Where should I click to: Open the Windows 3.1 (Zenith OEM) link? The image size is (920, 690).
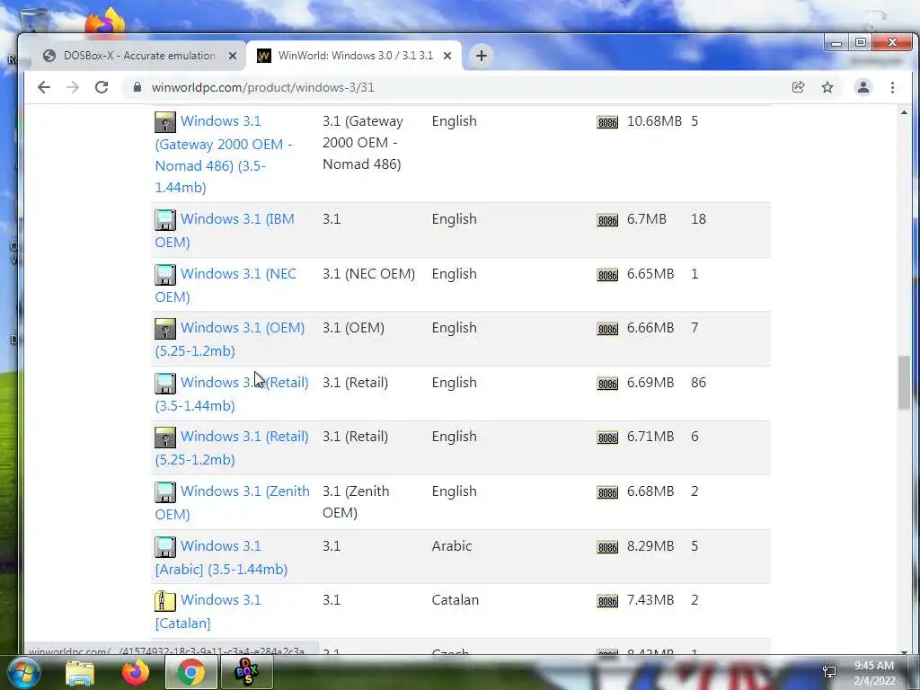[x=233, y=502]
